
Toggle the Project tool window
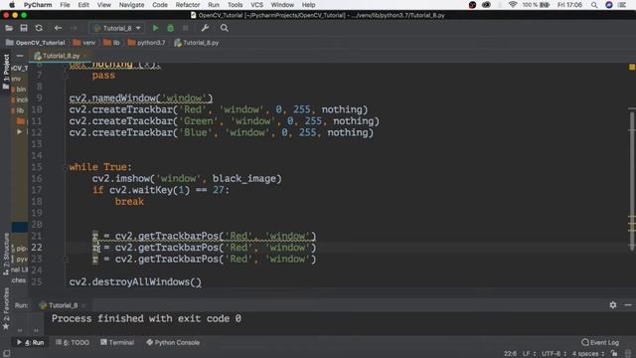pyautogui.click(x=6, y=72)
